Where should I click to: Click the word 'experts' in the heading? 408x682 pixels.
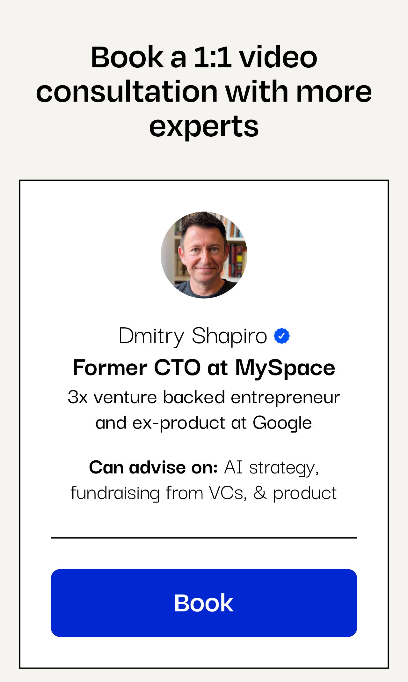(204, 127)
